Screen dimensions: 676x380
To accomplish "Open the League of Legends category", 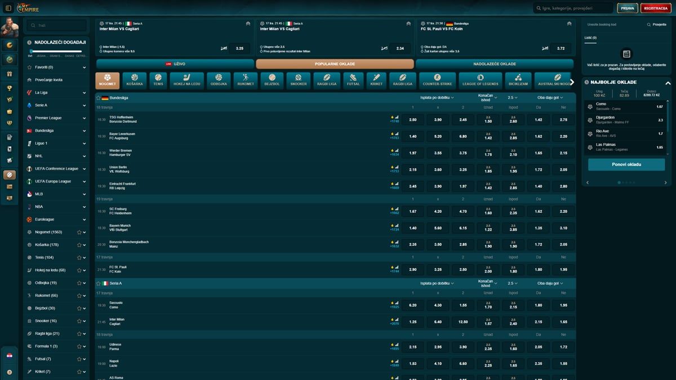I will point(480,80).
